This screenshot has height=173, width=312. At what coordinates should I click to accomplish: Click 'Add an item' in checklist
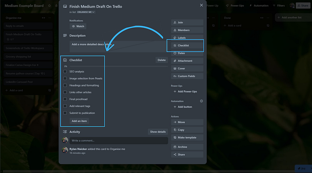click(79, 121)
